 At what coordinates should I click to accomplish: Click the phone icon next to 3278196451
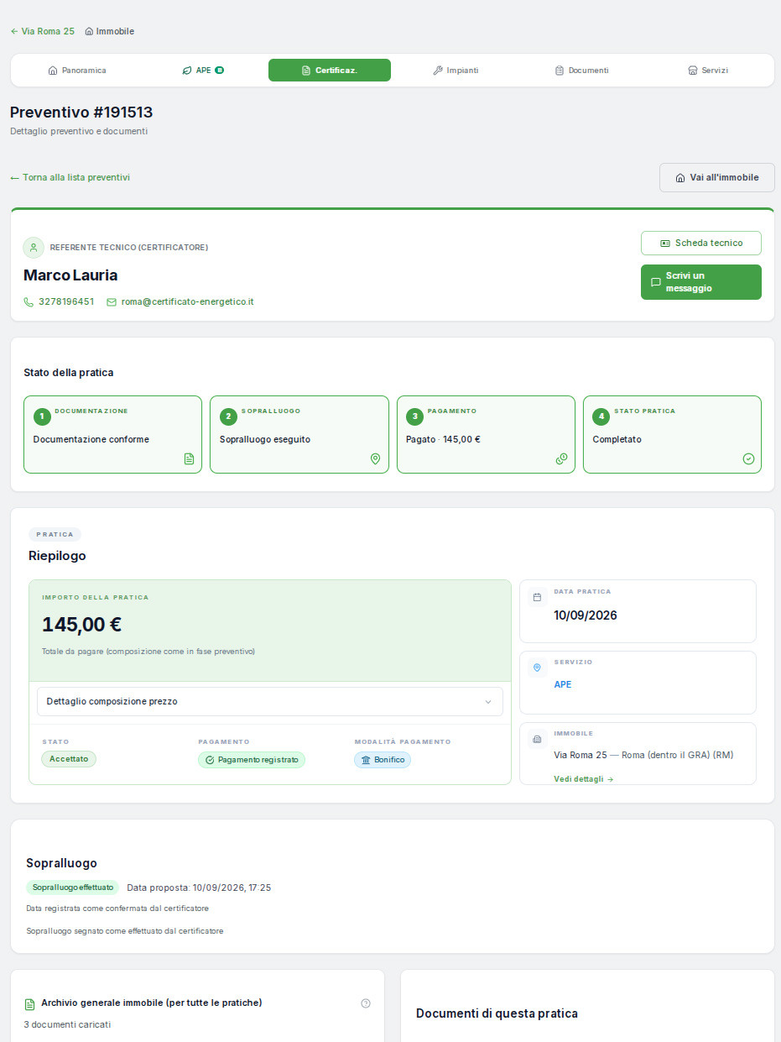point(29,302)
